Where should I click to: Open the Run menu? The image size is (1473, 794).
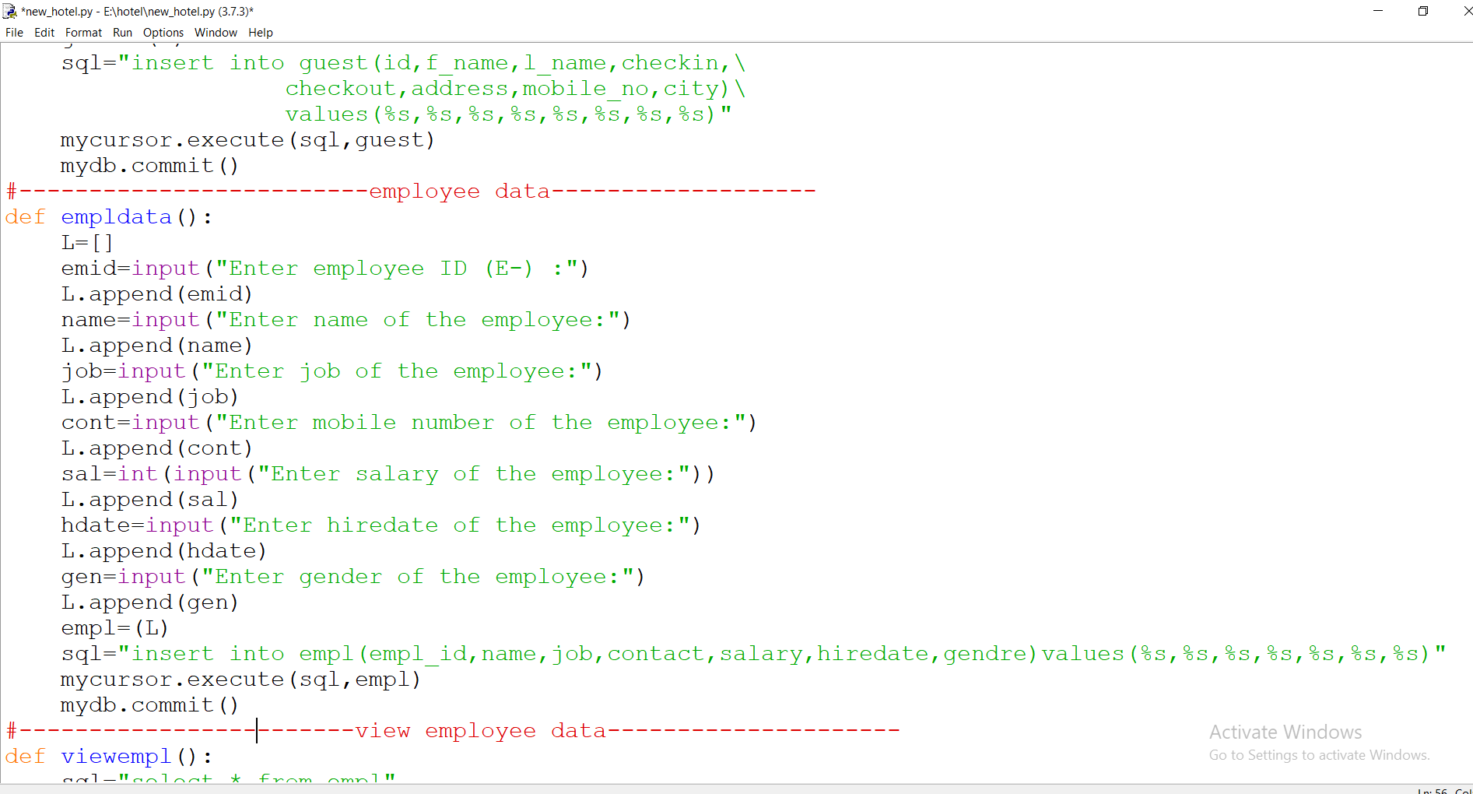coord(122,33)
